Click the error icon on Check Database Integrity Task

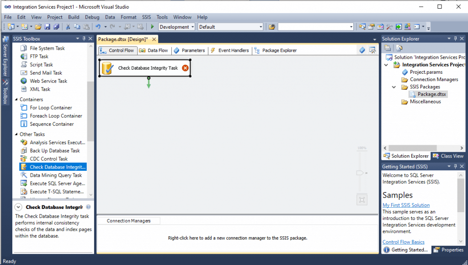186,67
